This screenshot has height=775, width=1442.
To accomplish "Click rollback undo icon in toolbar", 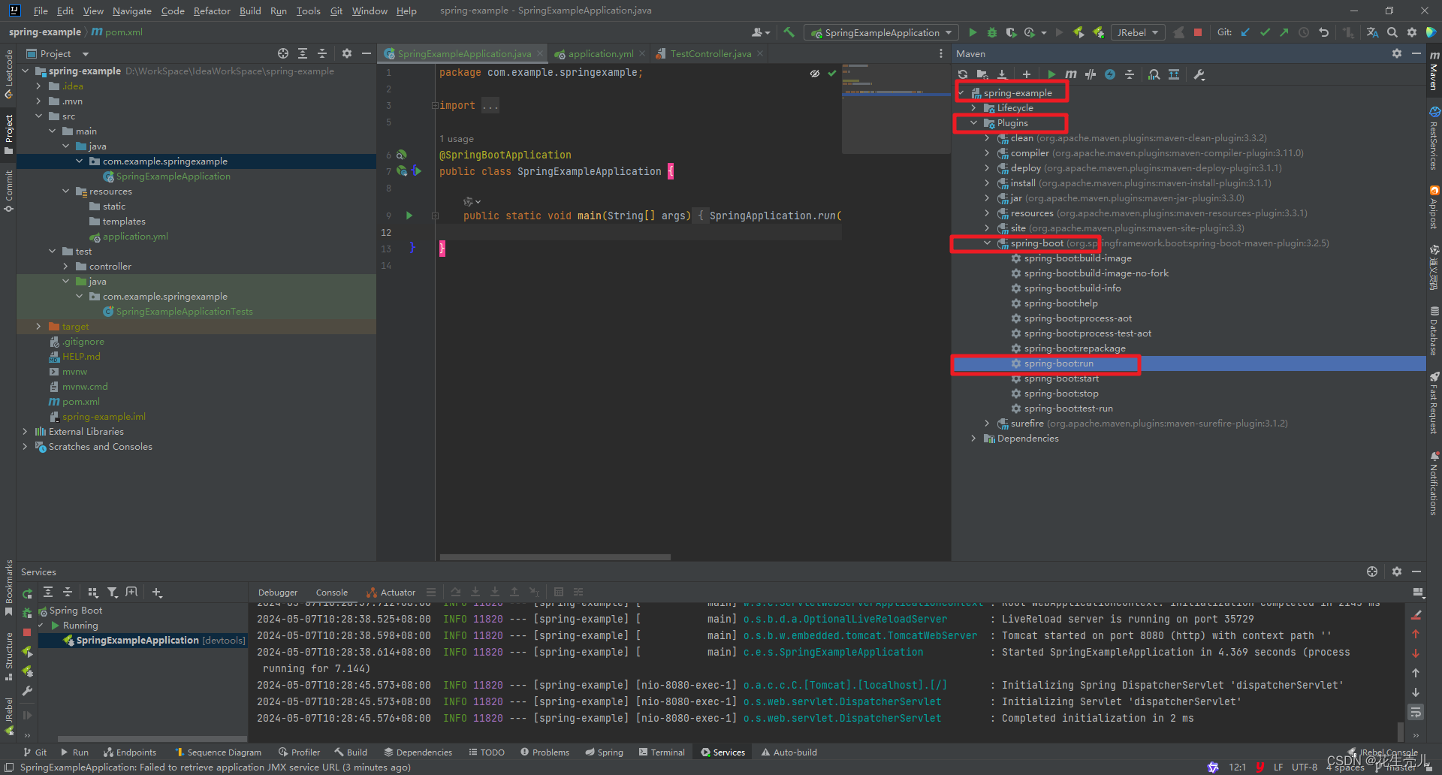I will 1323,32.
